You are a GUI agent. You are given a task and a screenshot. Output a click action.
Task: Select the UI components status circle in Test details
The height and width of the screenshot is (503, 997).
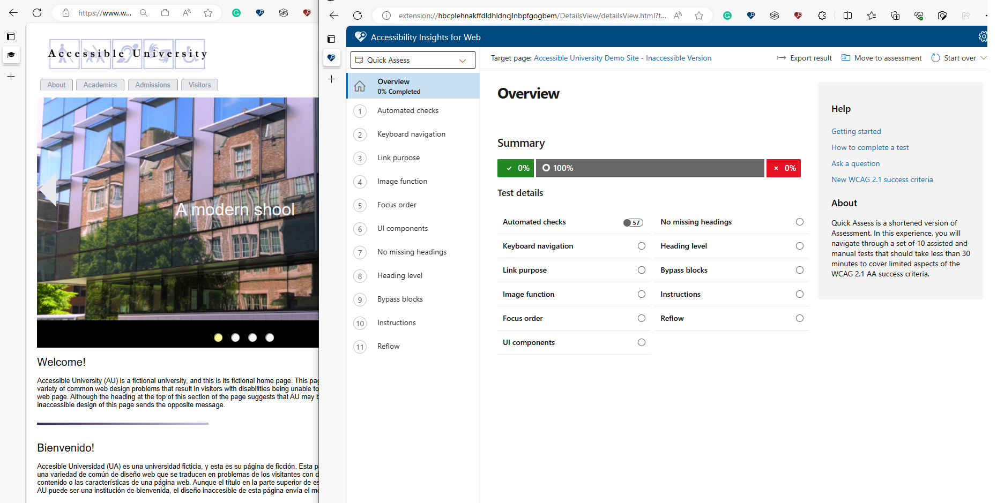642,342
